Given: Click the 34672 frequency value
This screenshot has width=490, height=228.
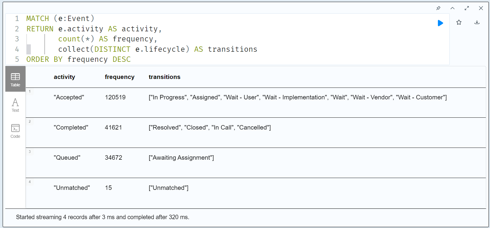Looking at the screenshot, I should pos(113,158).
